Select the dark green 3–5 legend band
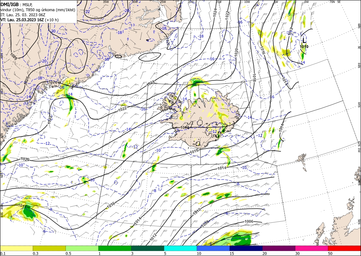 (148, 248)
